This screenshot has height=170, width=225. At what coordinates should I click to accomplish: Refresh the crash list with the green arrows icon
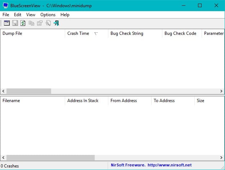coord(23,23)
